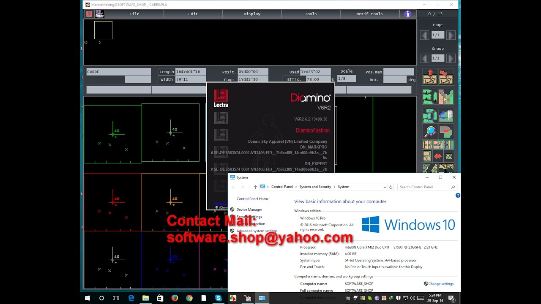The image size is (541, 304).
Task: Open Cortana search circle on taskbar
Action: (x=101, y=298)
